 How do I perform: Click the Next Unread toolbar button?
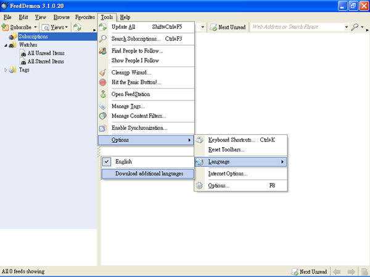[x=228, y=27]
